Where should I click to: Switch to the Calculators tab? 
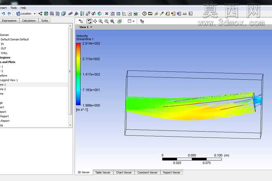(29, 21)
